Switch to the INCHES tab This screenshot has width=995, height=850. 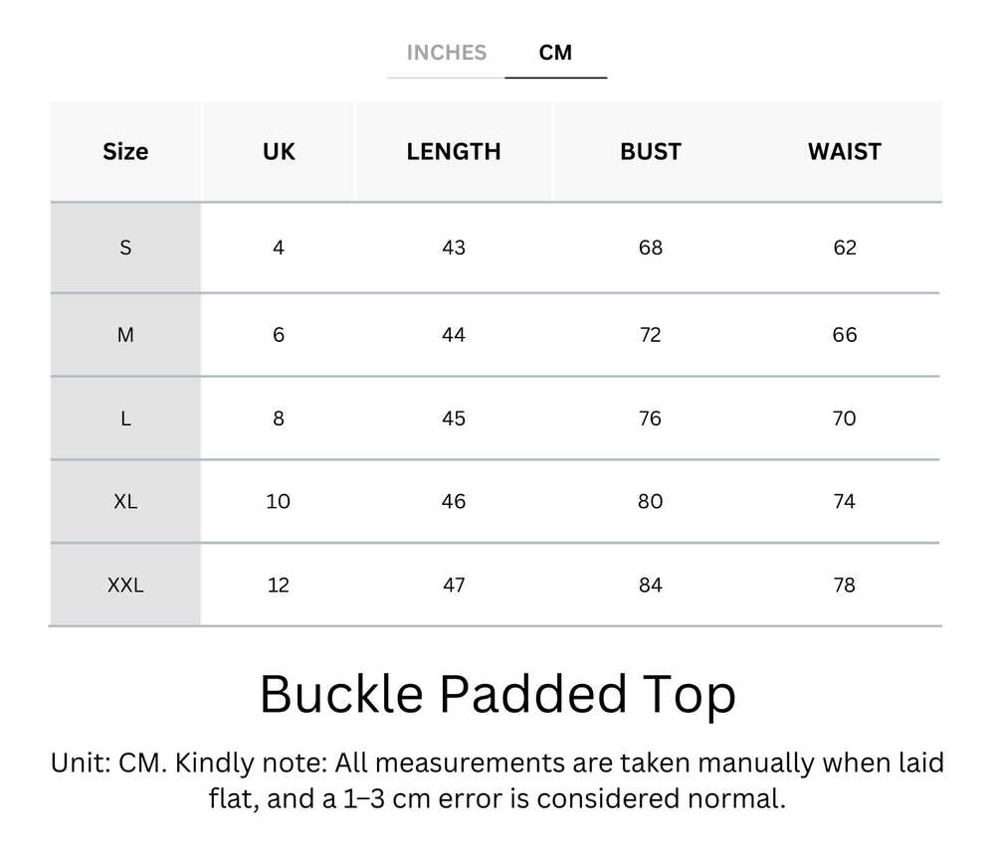coord(446,53)
